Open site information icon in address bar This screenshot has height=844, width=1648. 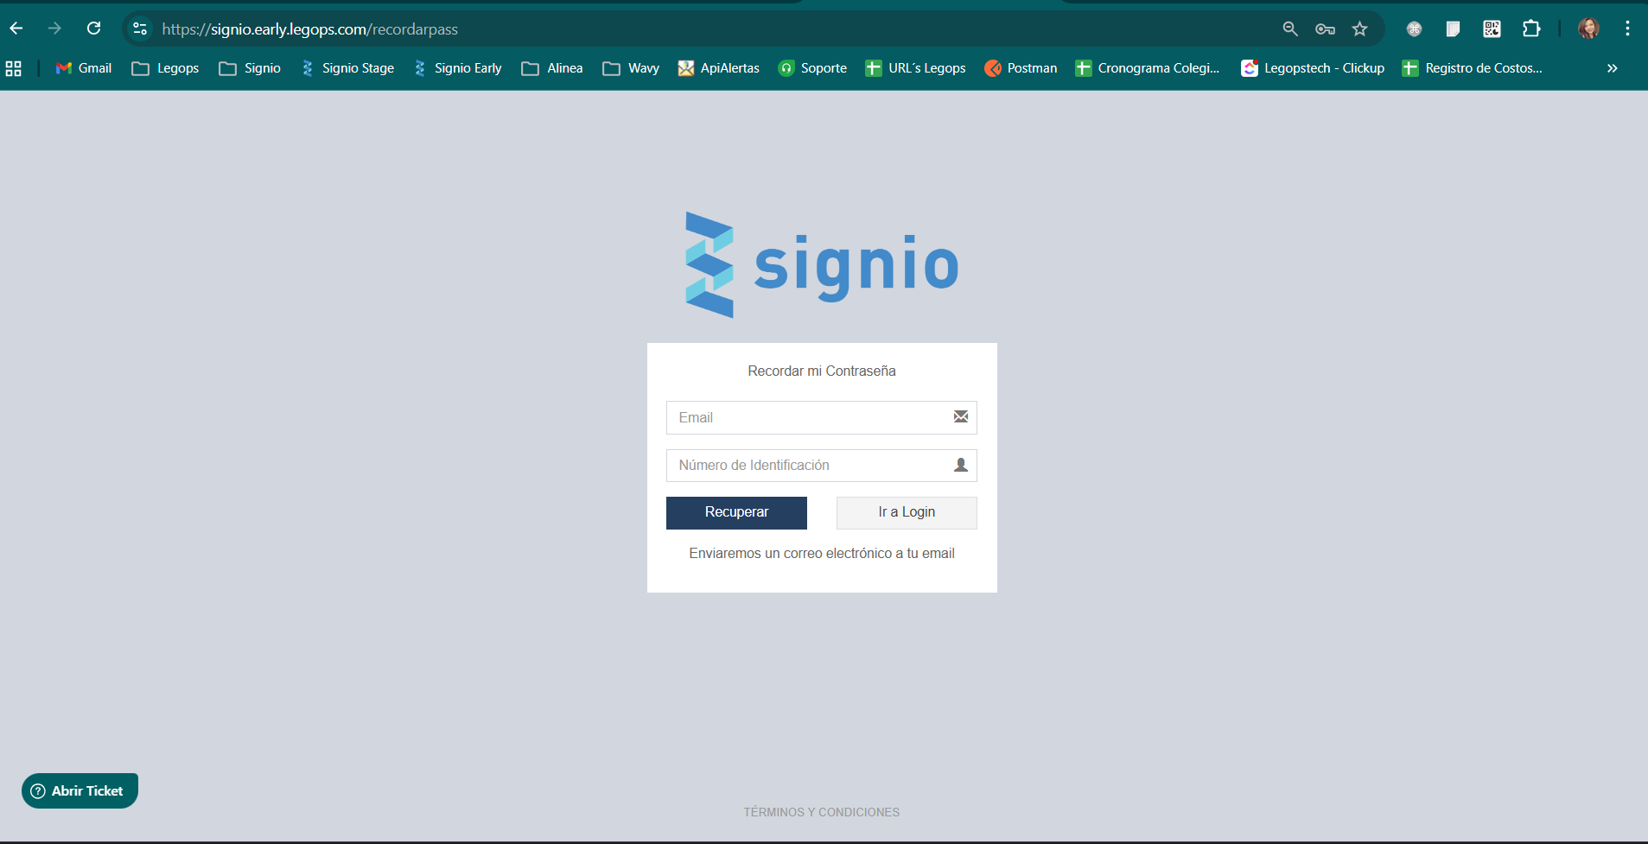140,29
